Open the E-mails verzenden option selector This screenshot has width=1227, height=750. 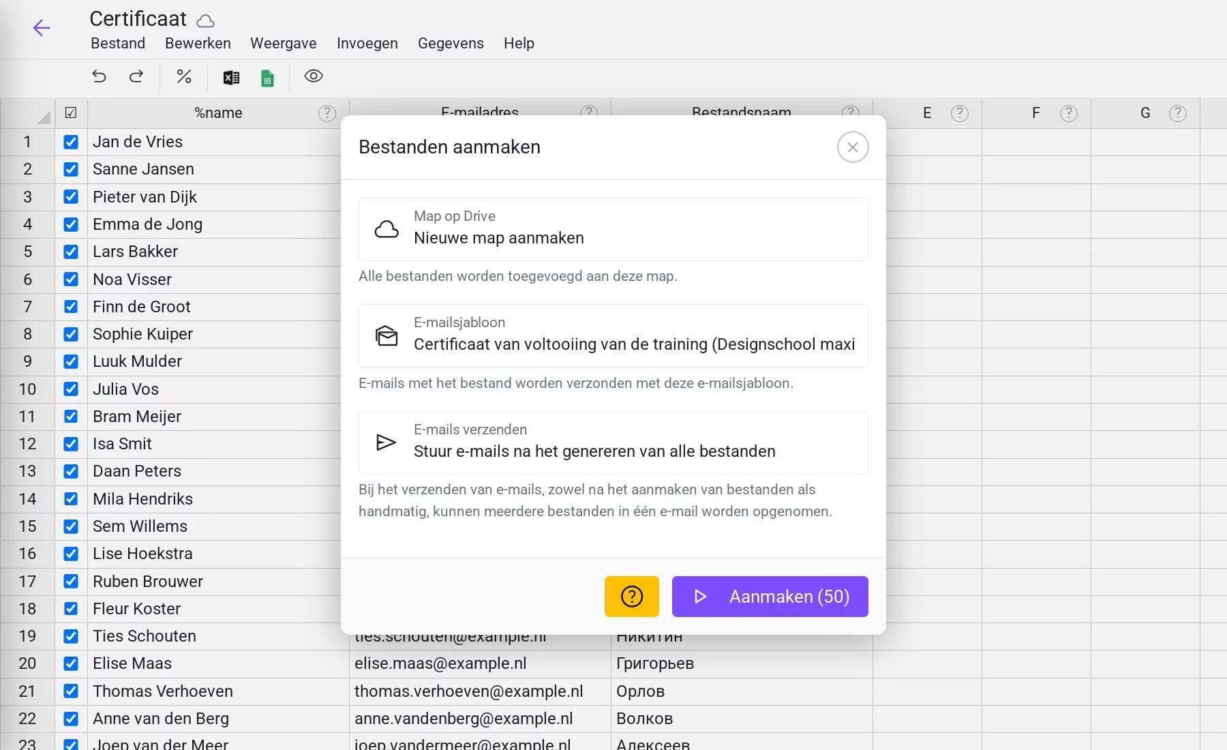(x=613, y=442)
